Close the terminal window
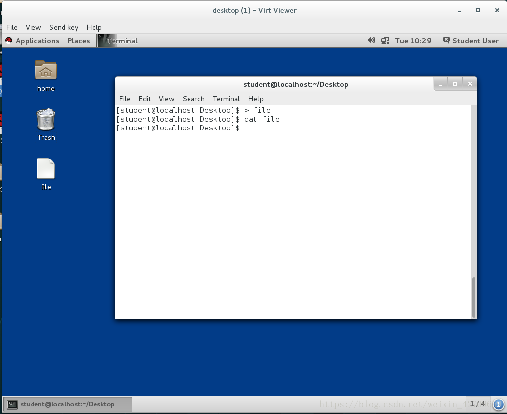Image resolution: width=507 pixels, height=414 pixels. click(470, 84)
